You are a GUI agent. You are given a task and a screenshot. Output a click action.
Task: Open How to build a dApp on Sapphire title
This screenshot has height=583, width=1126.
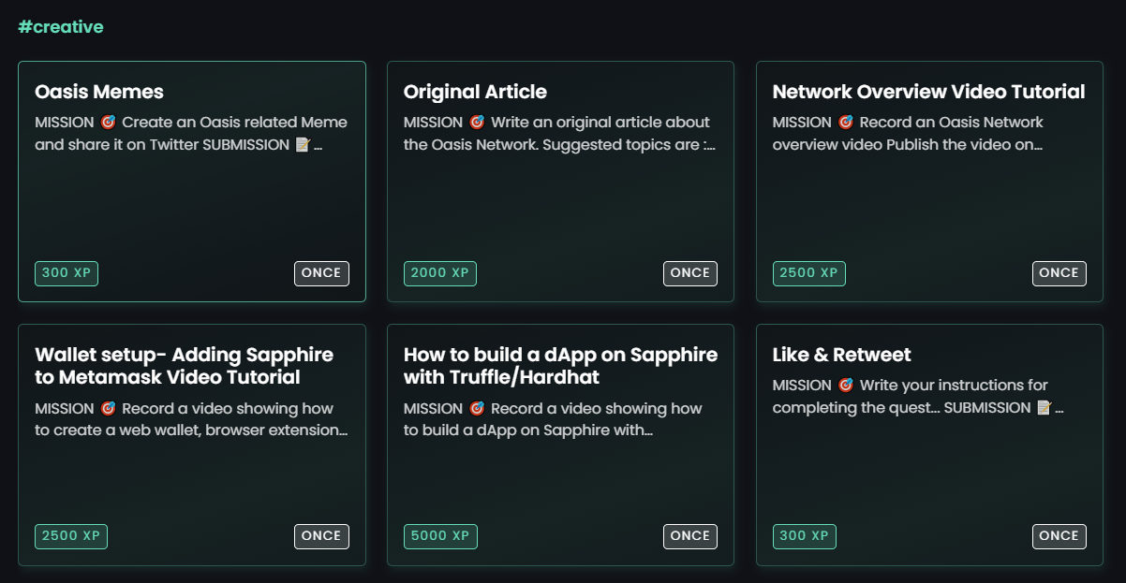coord(560,366)
